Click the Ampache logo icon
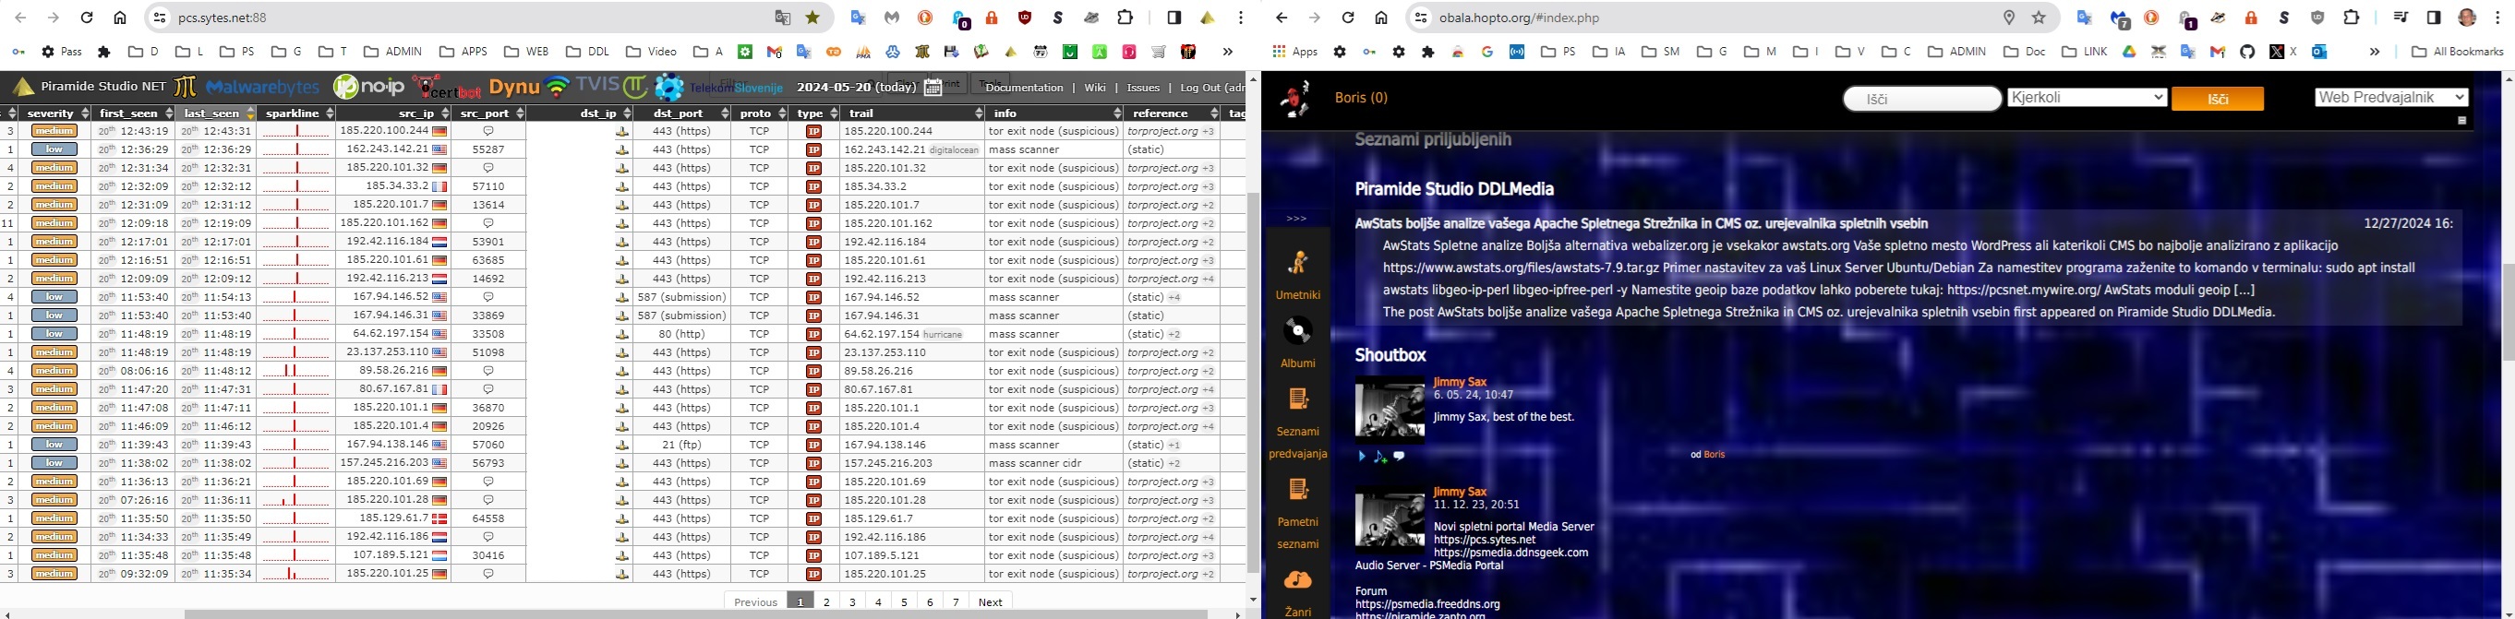Screen dimensions: 2515x619 [x=1295, y=99]
